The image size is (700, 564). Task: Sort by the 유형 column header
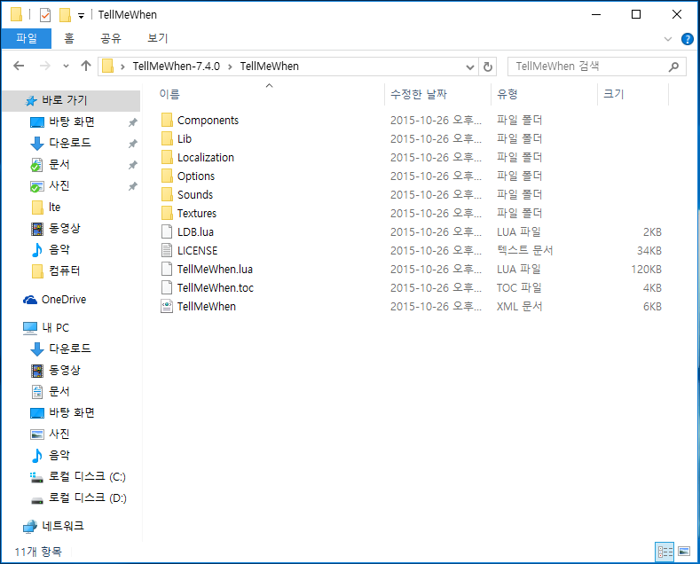click(x=507, y=94)
